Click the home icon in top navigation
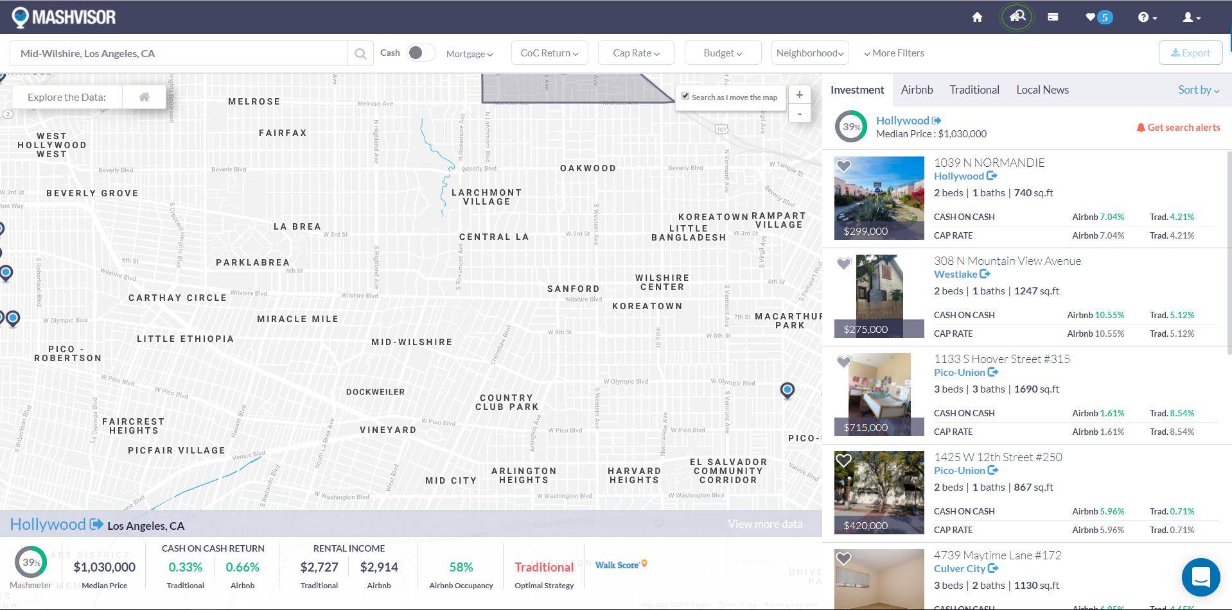This screenshot has height=610, width=1232. click(x=977, y=17)
